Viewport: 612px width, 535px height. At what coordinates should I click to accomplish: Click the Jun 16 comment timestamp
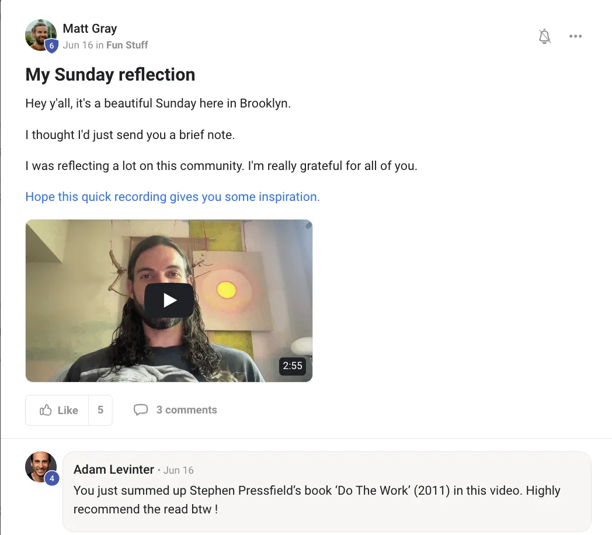point(178,470)
